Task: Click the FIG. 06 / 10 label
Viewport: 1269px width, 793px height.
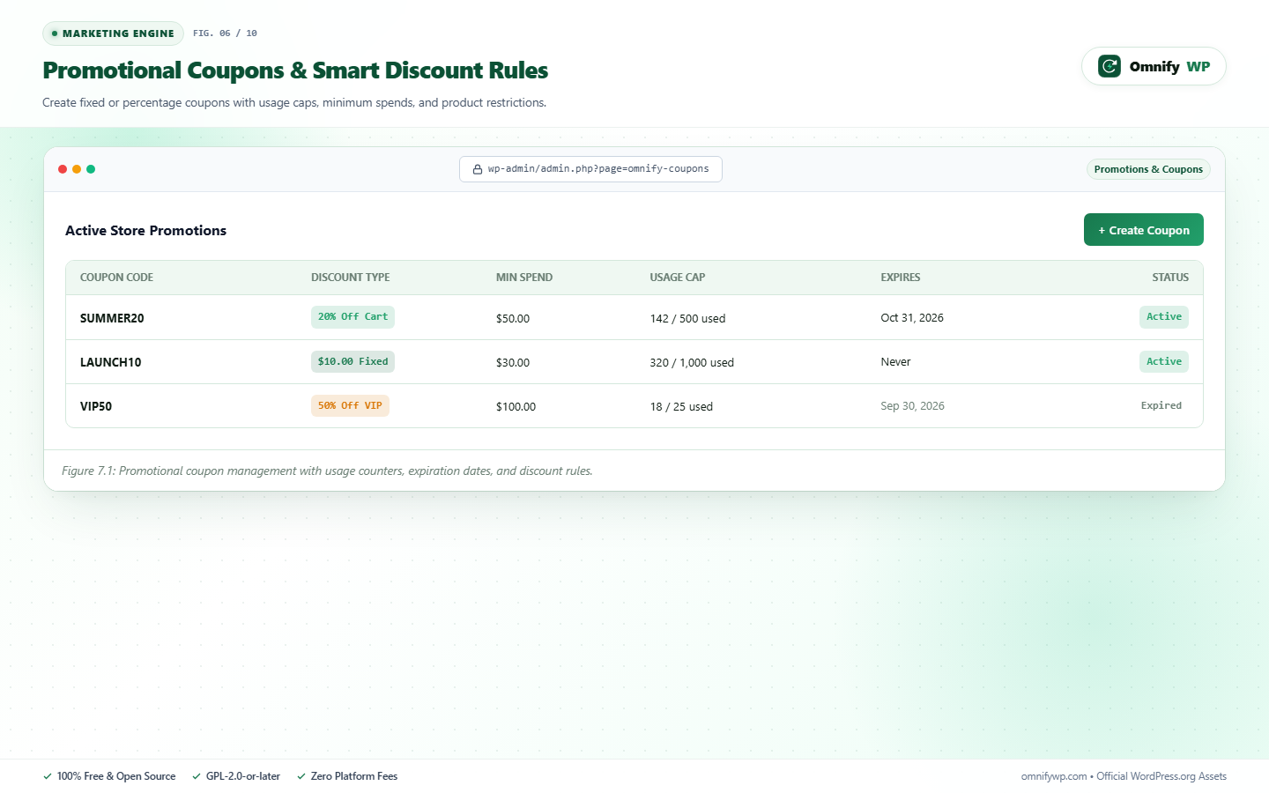Action: pos(225,33)
